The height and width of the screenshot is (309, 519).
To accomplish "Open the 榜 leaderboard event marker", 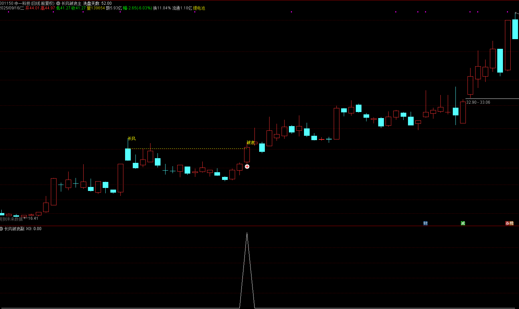I will point(511,223).
